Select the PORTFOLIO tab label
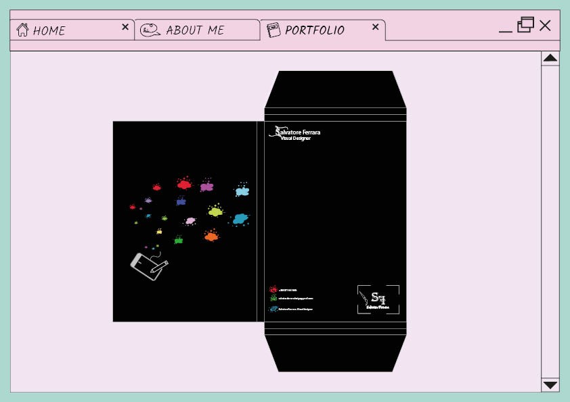Viewport: 570px width, 402px height. point(315,30)
